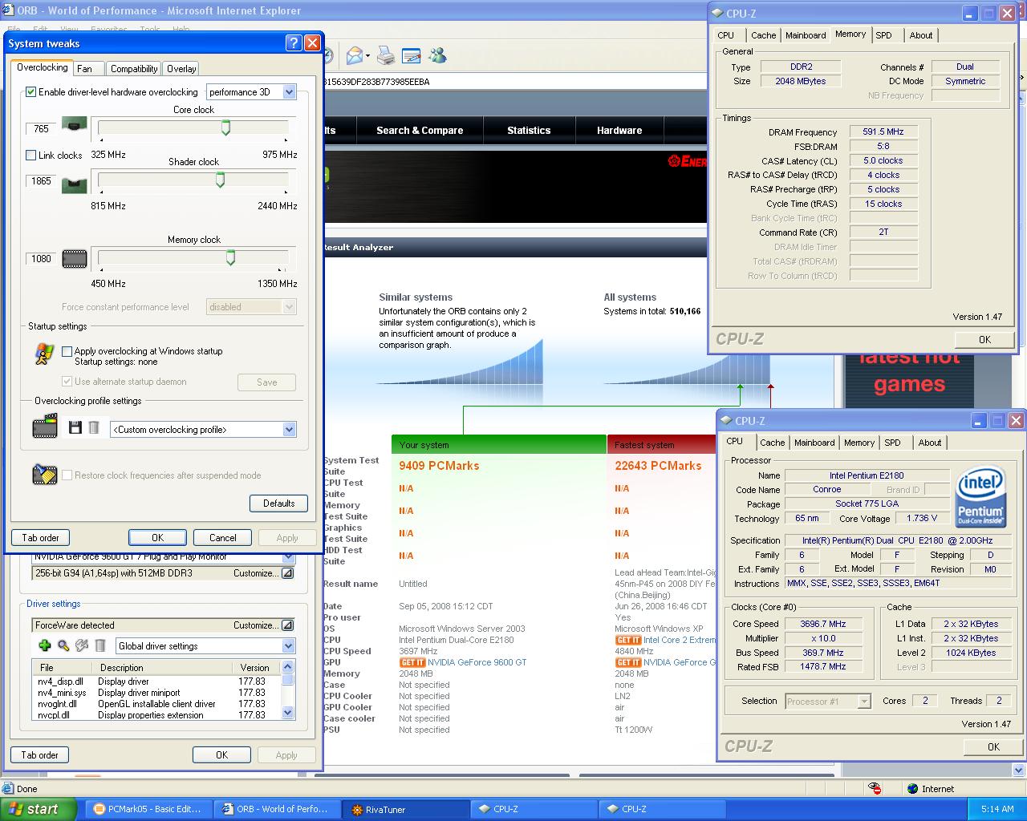Click the wrench edit icon in Driver settings
The height and width of the screenshot is (821, 1027).
82,645
